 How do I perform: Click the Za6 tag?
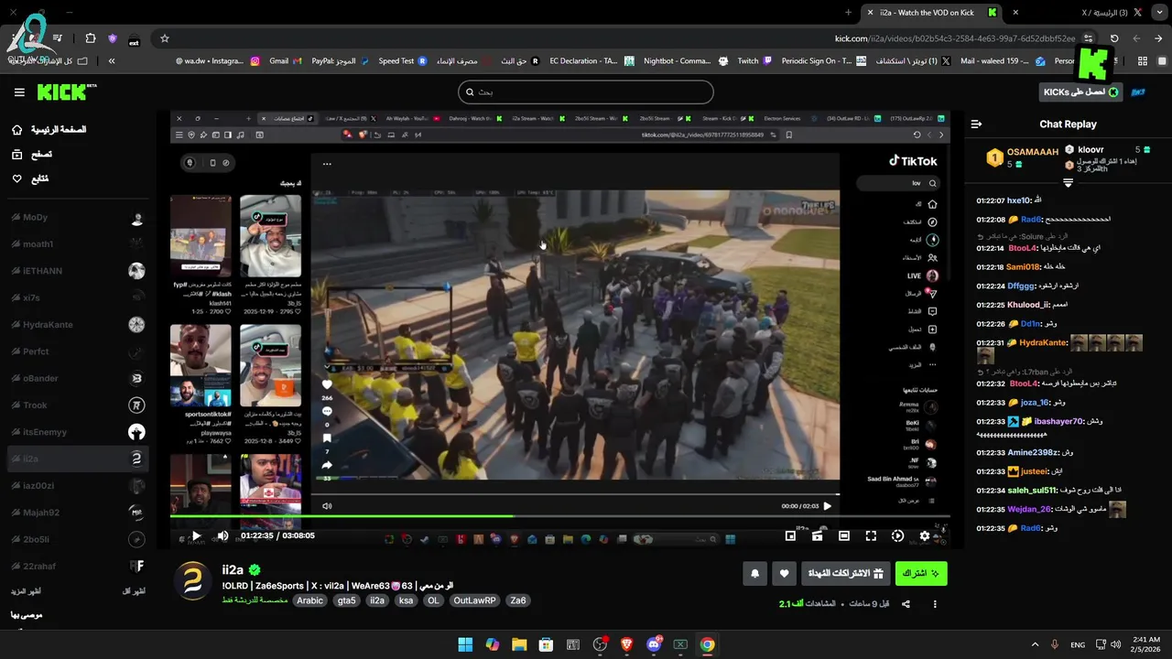[x=518, y=600]
